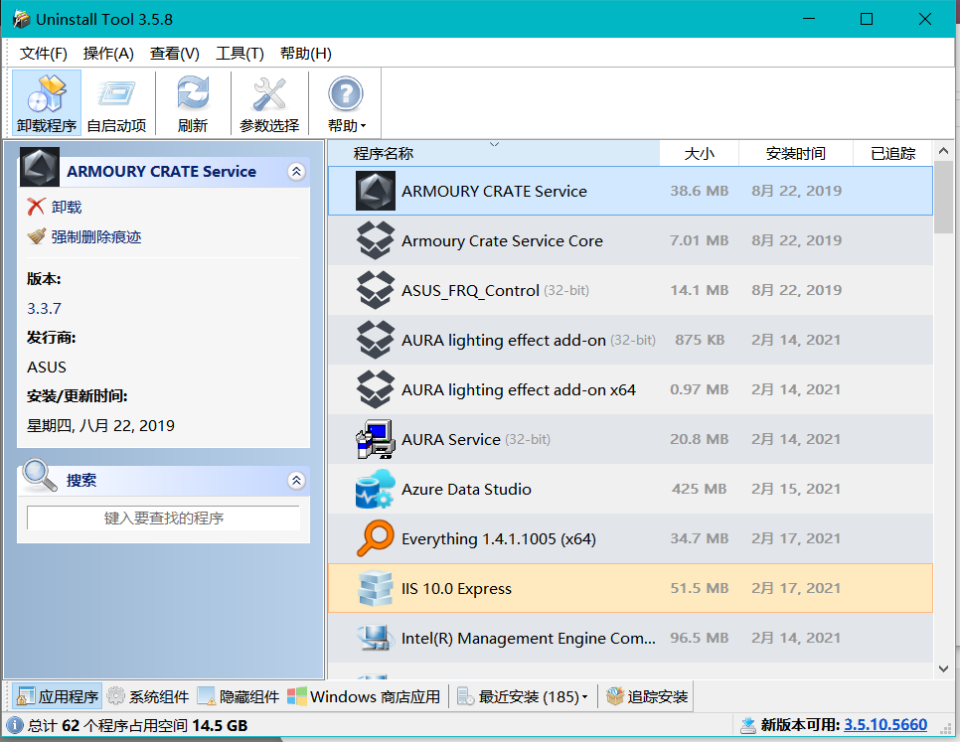Viewport: 960px width, 742px height.
Task: Sort by 程序名称 column header
Action: point(494,154)
